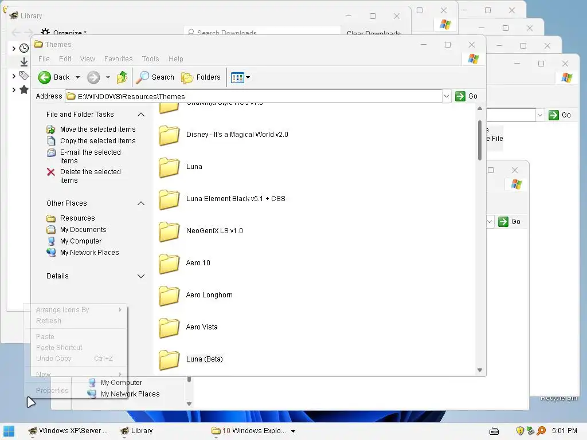Open the File menu
Screen dimensions: 587x440
(x=44, y=59)
